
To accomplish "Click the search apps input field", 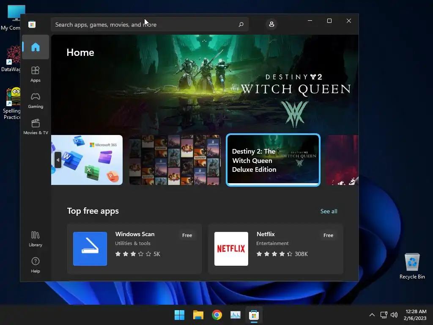I will click(x=150, y=24).
